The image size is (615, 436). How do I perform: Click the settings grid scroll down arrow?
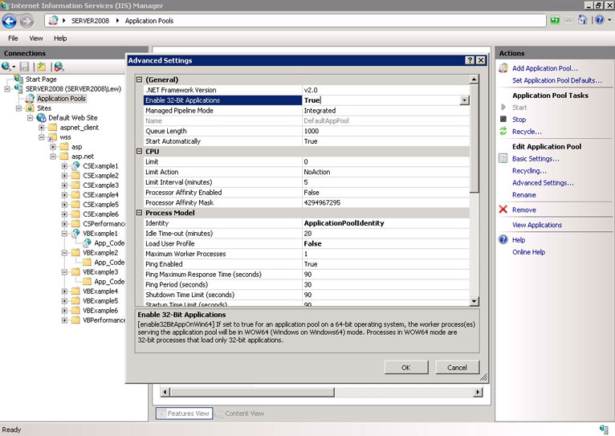tap(474, 301)
